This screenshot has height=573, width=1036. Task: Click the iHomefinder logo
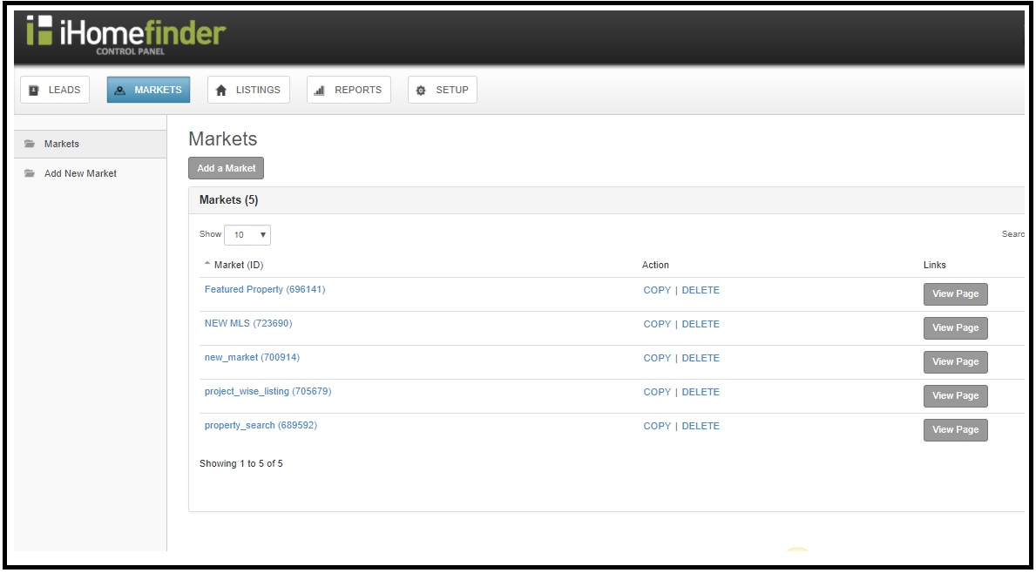[126, 33]
